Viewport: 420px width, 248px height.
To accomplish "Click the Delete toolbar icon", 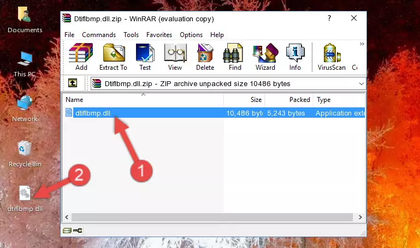I will (x=205, y=57).
